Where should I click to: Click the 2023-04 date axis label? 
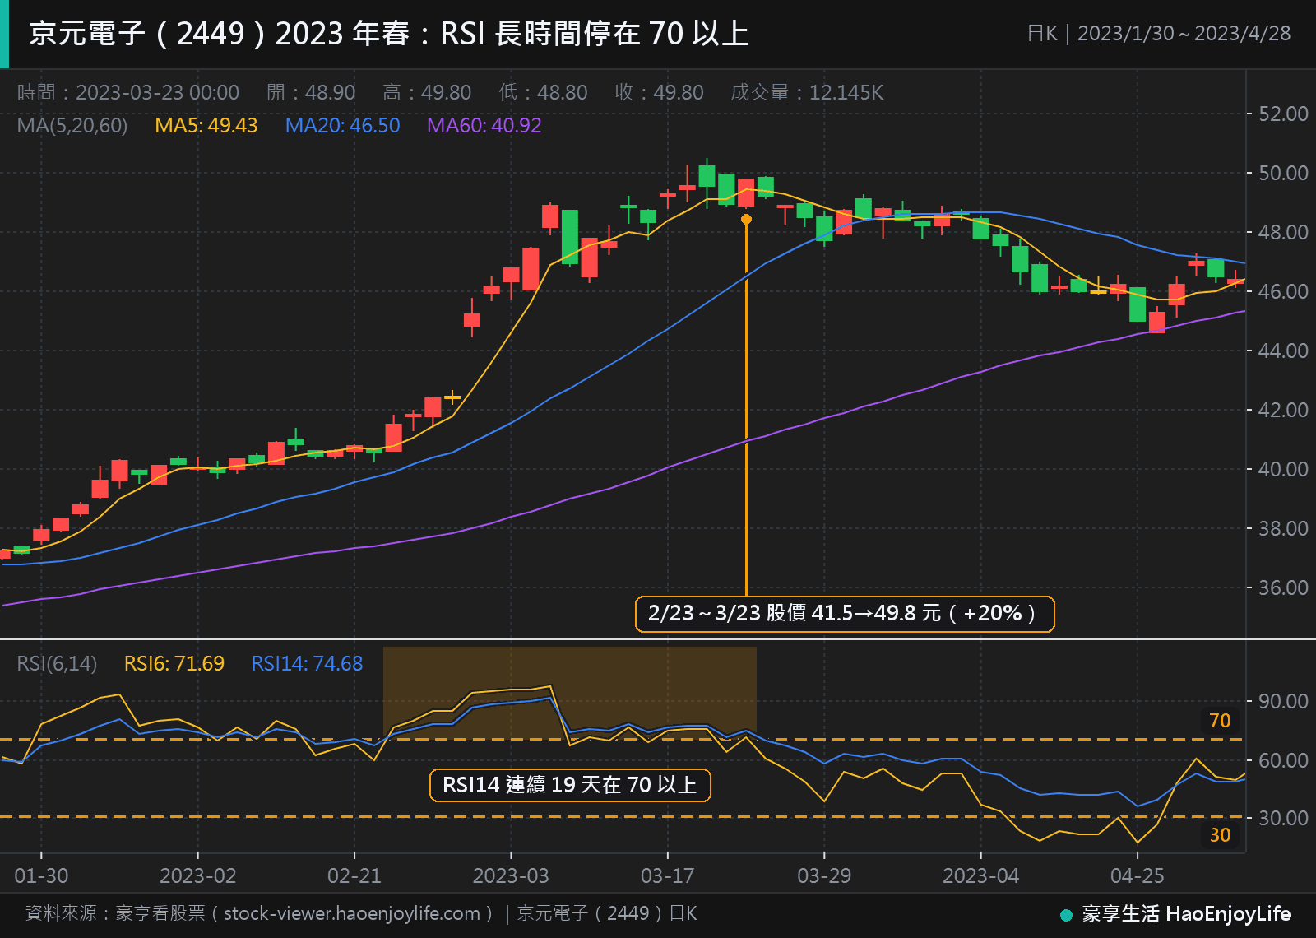[x=981, y=875]
